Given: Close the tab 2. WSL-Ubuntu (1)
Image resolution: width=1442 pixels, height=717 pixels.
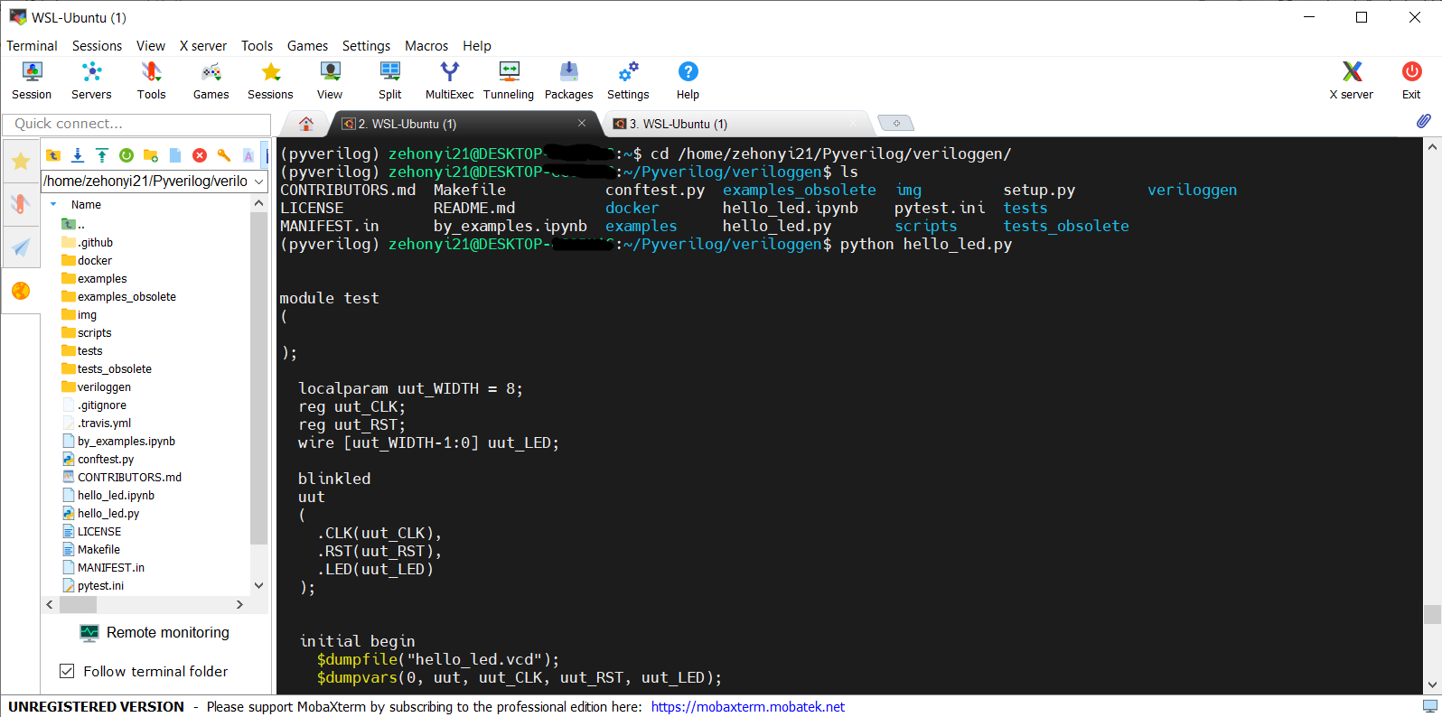Looking at the screenshot, I should click(x=582, y=123).
